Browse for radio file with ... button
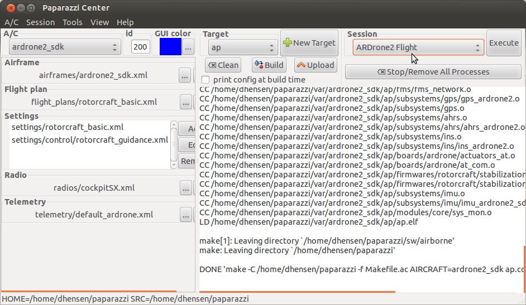 click(185, 188)
